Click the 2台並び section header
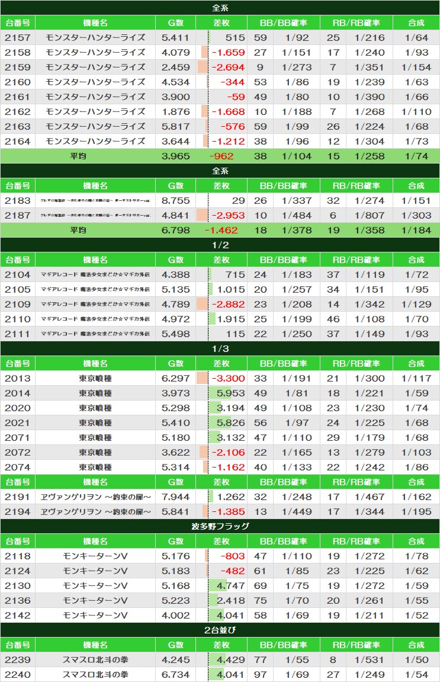 (x=220, y=629)
